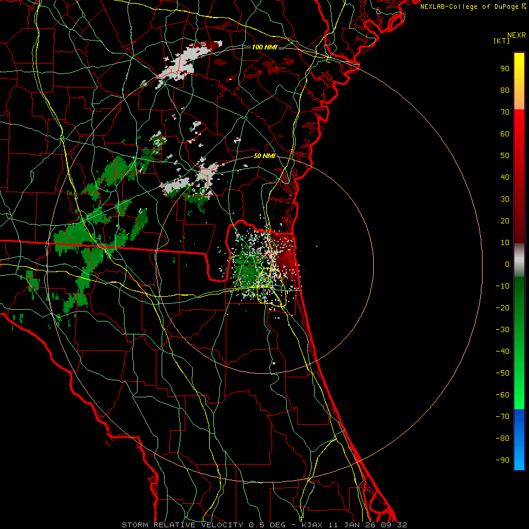
Task: Click the NEXLAB-College of DuPage watermark text
Action: pyautogui.click(x=473, y=6)
